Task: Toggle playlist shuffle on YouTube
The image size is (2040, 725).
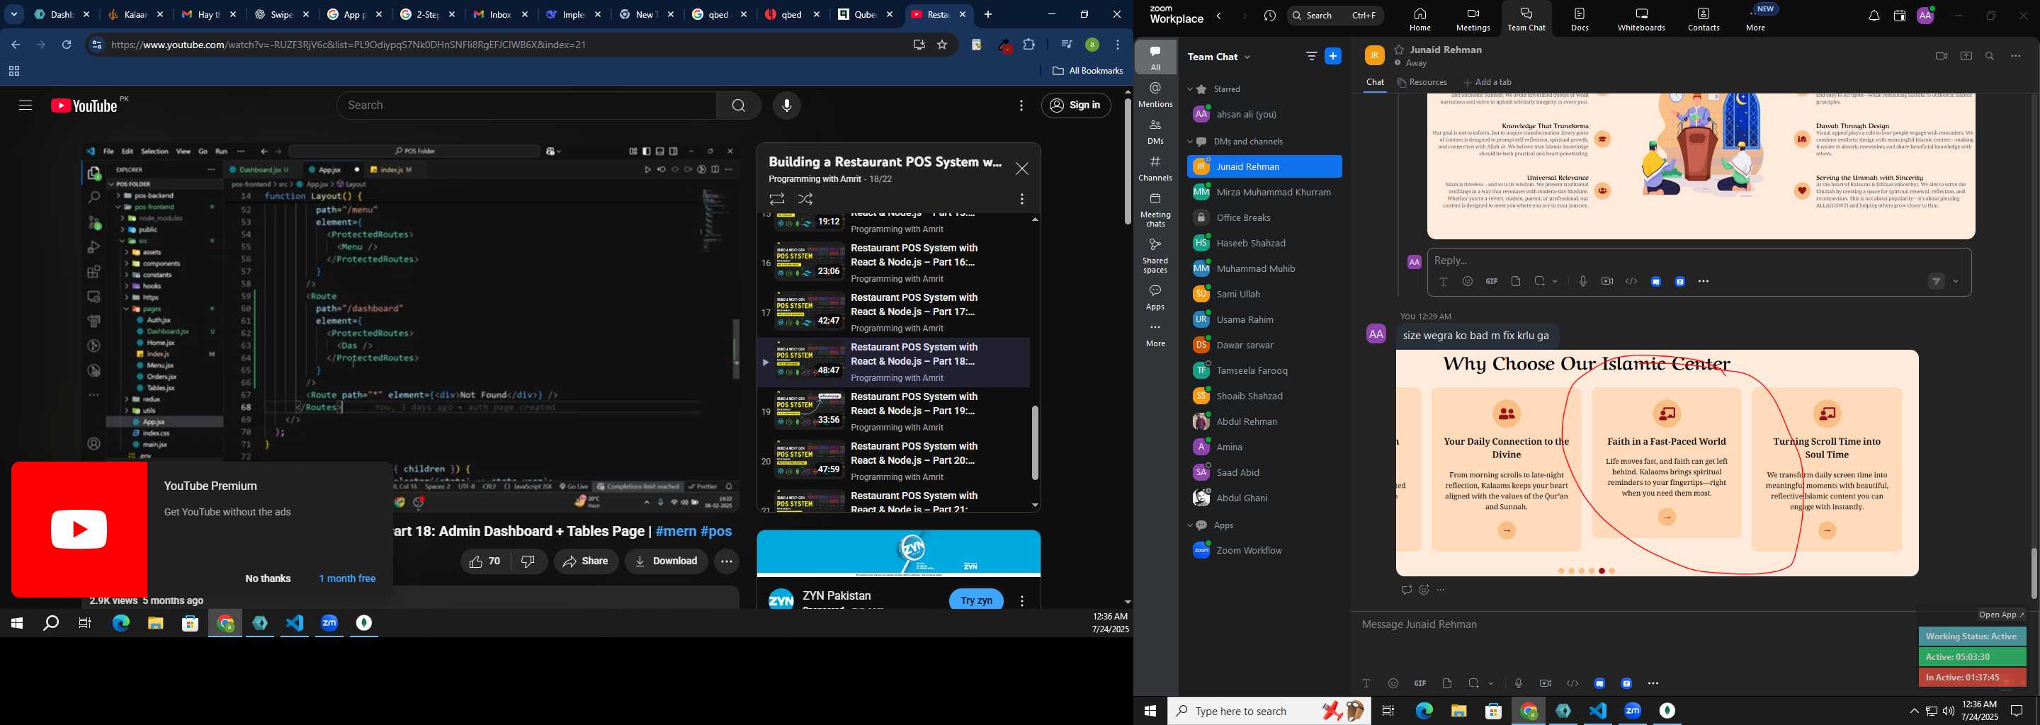Action: (805, 199)
